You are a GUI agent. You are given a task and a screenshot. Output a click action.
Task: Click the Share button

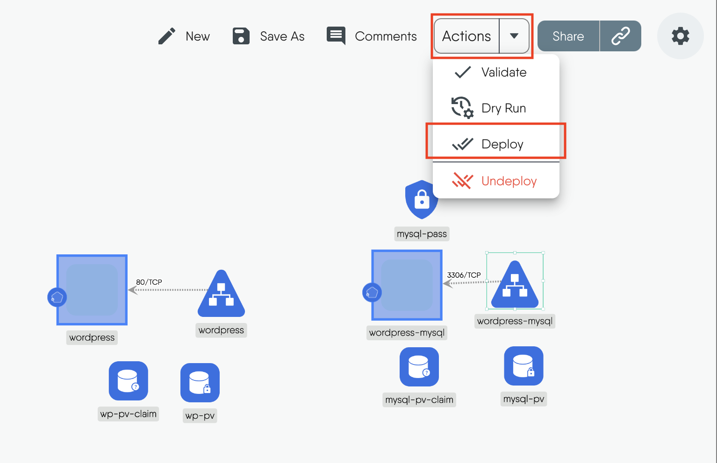[568, 35]
